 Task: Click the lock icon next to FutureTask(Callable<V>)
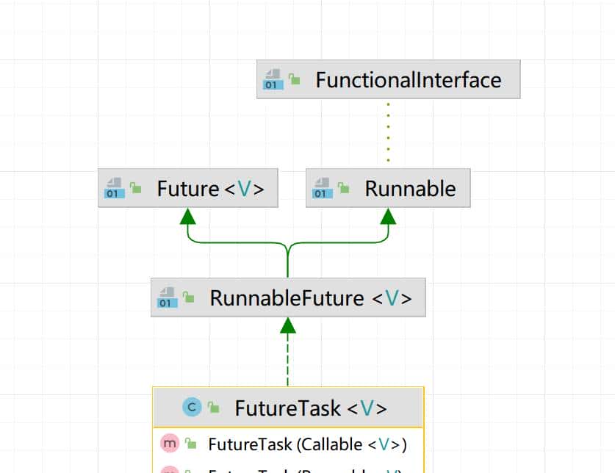point(191,444)
